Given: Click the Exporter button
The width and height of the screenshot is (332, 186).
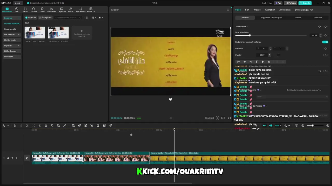Looking at the screenshot, I should point(305,3).
